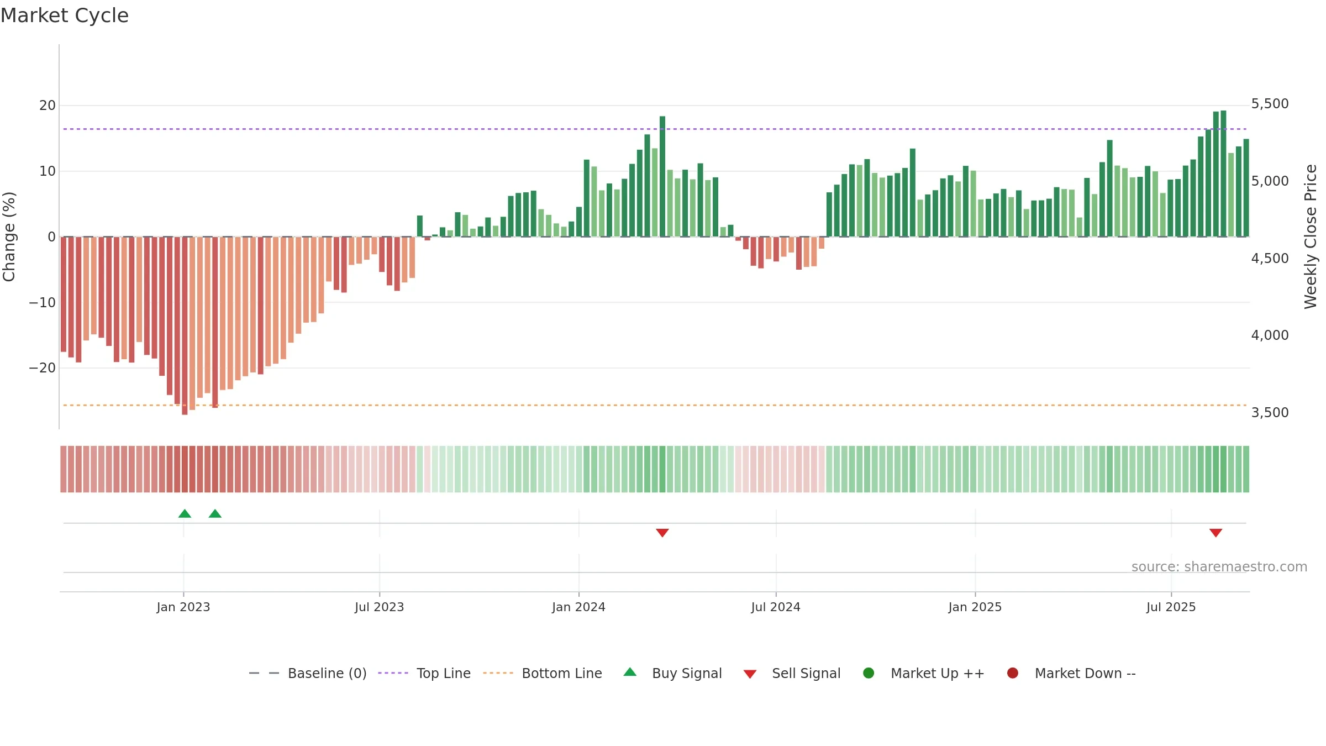Click the Jul 2023 x-axis label

pyautogui.click(x=380, y=607)
